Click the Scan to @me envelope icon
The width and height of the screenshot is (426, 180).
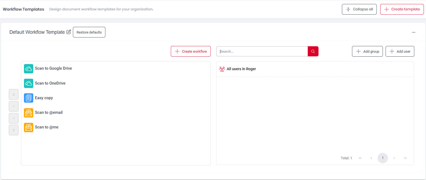pos(28,127)
